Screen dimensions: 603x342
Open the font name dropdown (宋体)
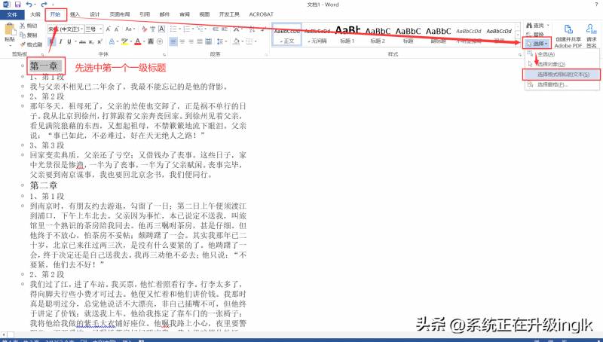point(82,29)
